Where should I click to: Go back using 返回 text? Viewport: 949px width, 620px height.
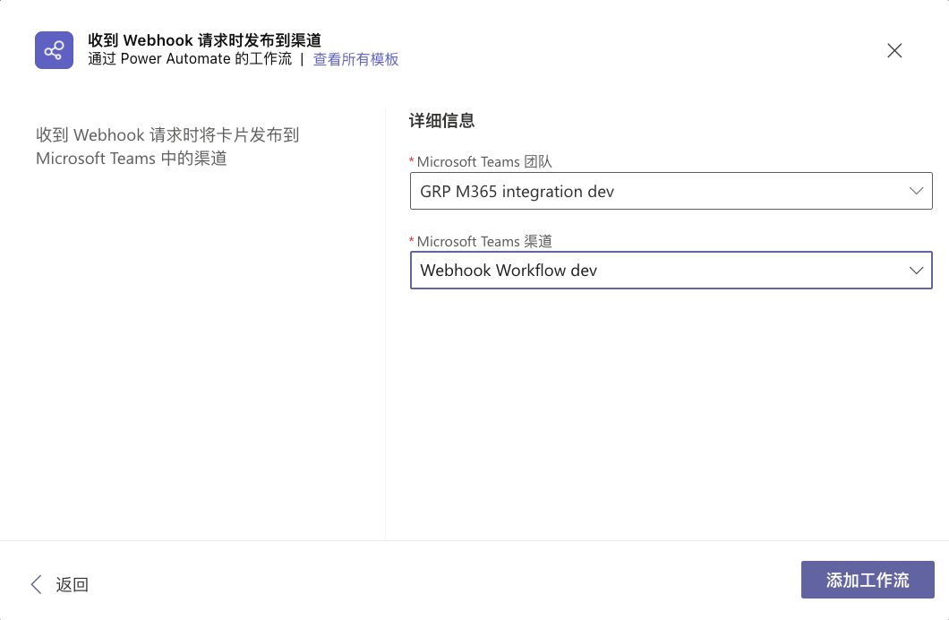[x=72, y=584]
